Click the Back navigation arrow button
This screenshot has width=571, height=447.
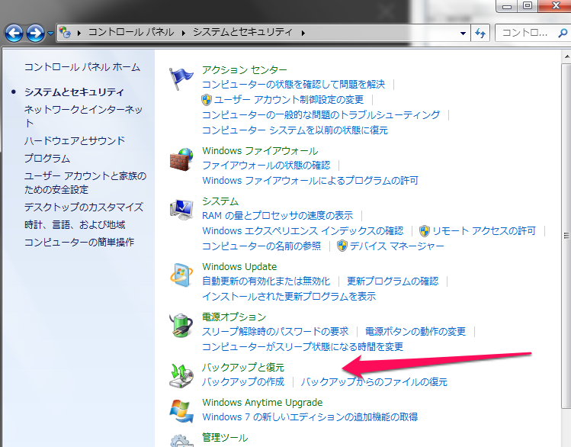pos(14,33)
